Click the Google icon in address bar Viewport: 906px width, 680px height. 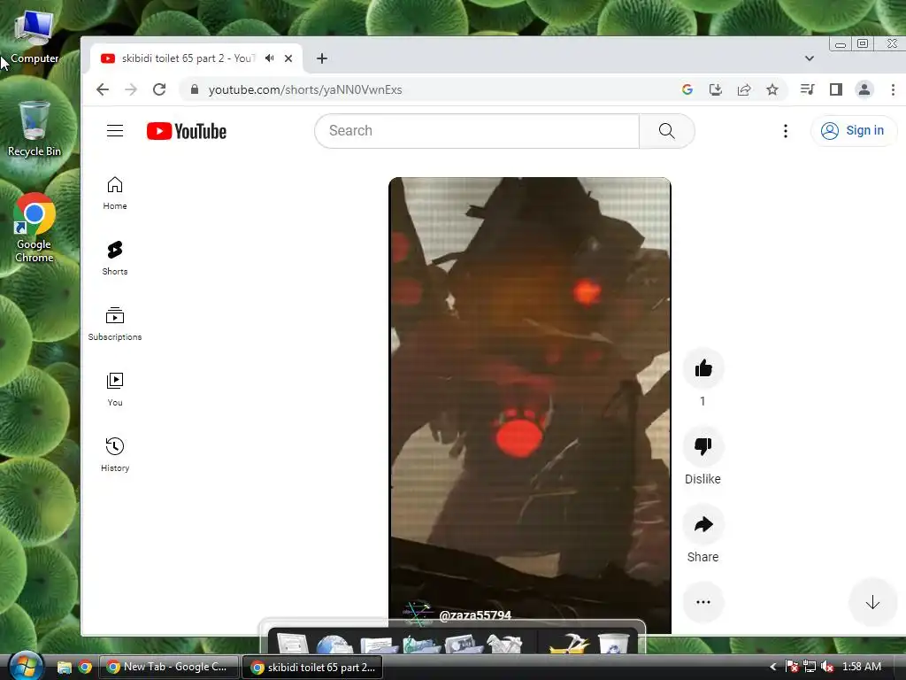point(687,89)
